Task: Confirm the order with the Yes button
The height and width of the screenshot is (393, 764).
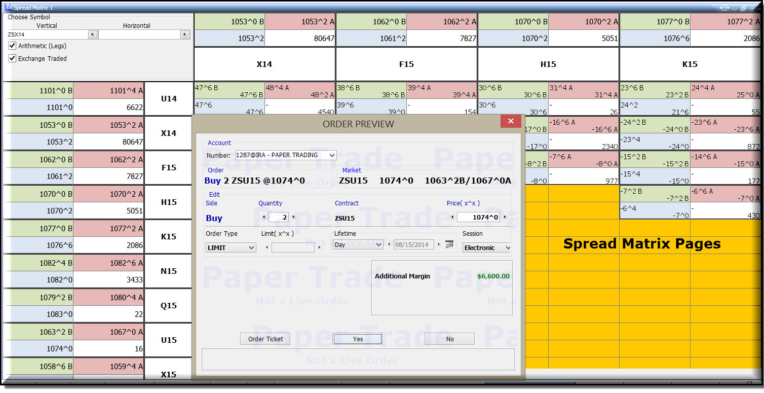Action: coord(358,339)
